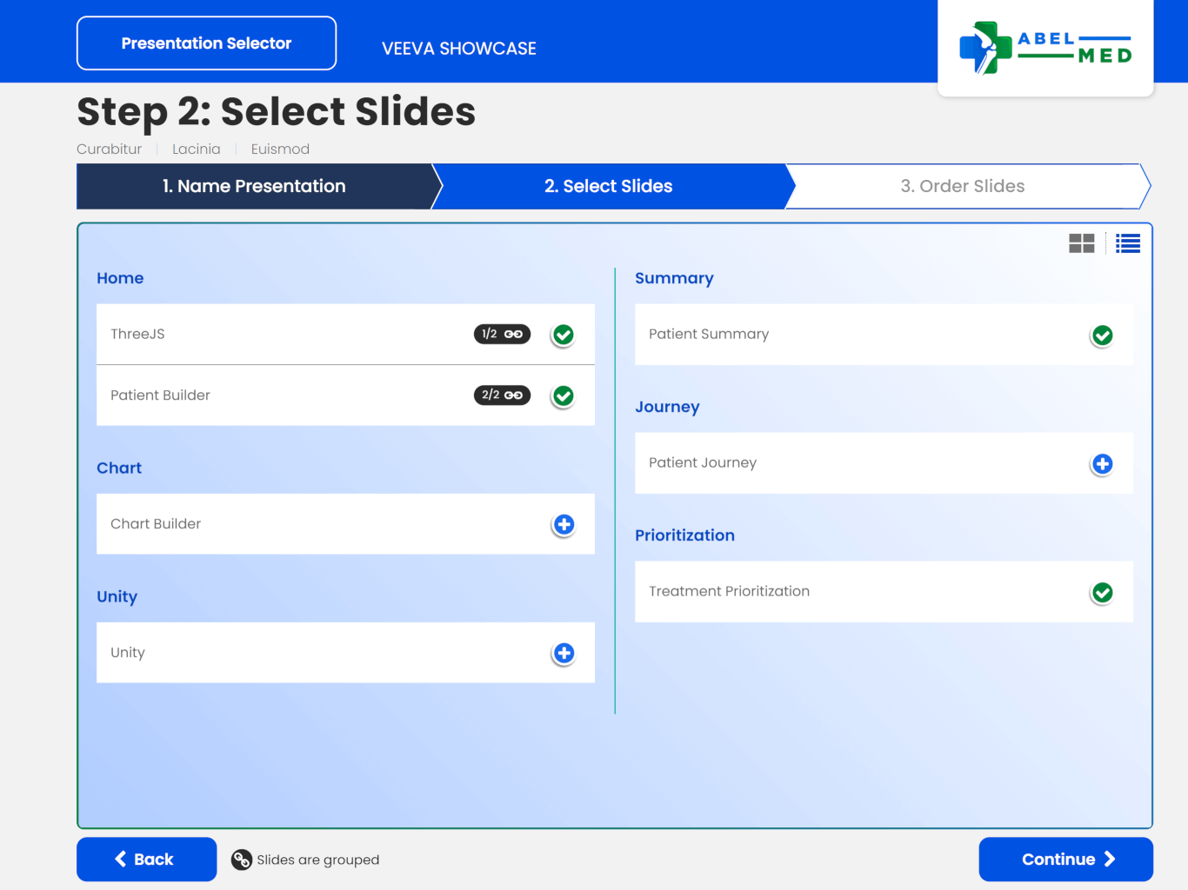
Task: Go to the Name Presentation step
Action: pos(254,186)
